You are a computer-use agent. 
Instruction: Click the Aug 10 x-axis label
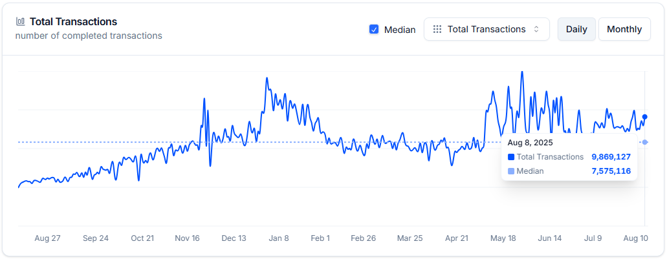[x=635, y=238]
